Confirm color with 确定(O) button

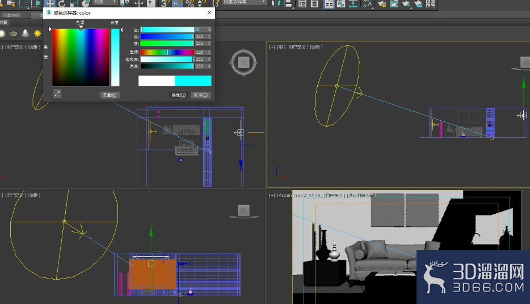pyautogui.click(x=179, y=95)
